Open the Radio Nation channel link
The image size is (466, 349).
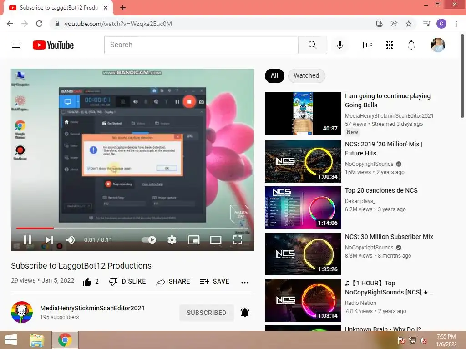[360, 303]
